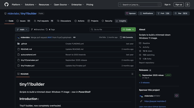Open the Update tiny11maker.ps1 commit message
The image size is (194, 108).
76,66
